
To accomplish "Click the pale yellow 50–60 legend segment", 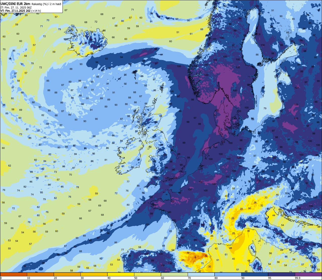I will point(147,274).
